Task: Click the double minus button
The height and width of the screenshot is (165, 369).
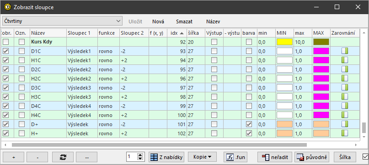Action: 86,157
